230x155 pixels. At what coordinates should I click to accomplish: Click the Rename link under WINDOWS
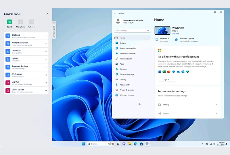(176, 34)
